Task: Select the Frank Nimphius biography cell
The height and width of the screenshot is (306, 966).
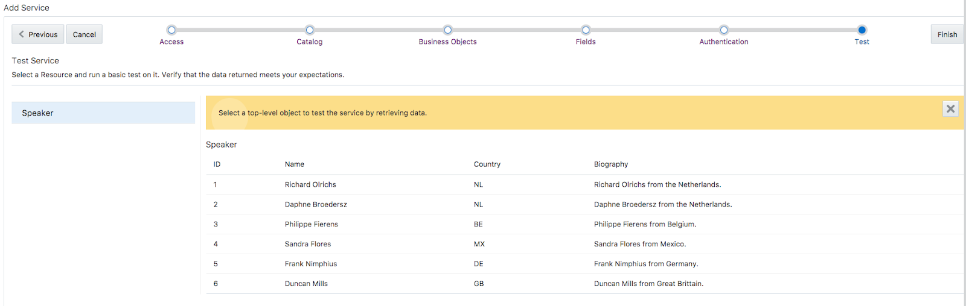Action: [x=646, y=264]
